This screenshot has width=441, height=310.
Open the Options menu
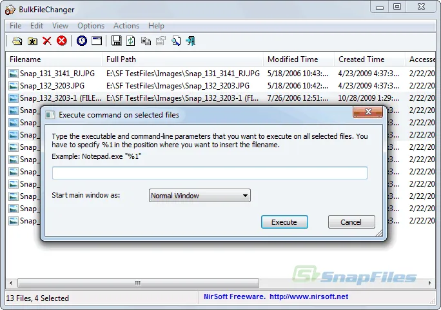91,26
